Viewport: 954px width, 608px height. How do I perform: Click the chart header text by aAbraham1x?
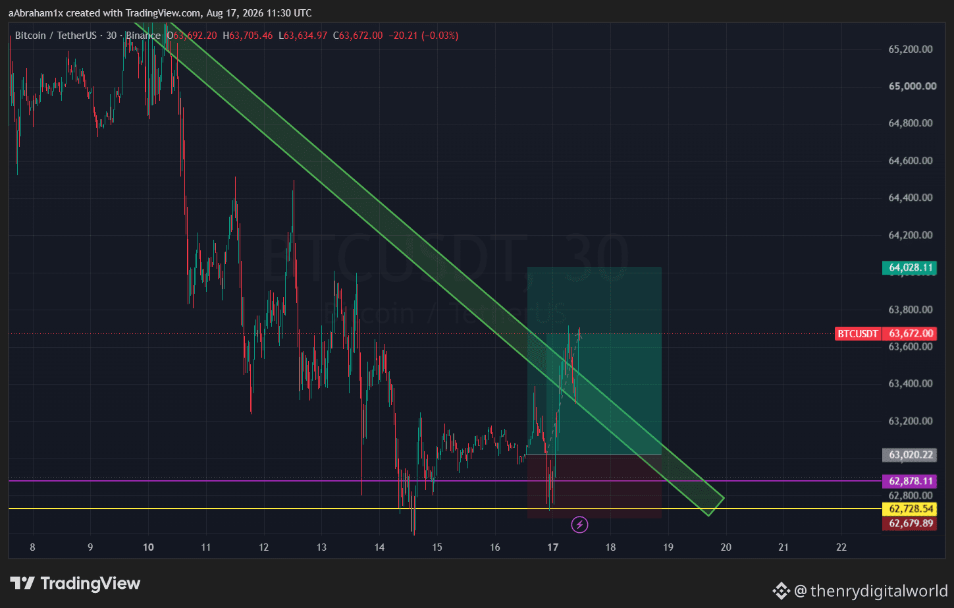click(160, 13)
